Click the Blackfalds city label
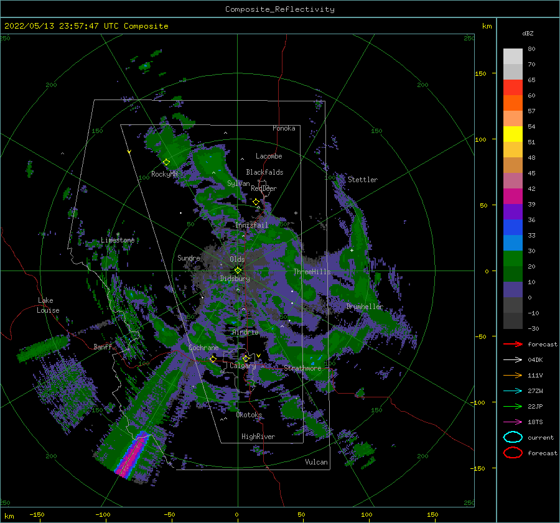This screenshot has height=523, width=560. tap(264, 172)
